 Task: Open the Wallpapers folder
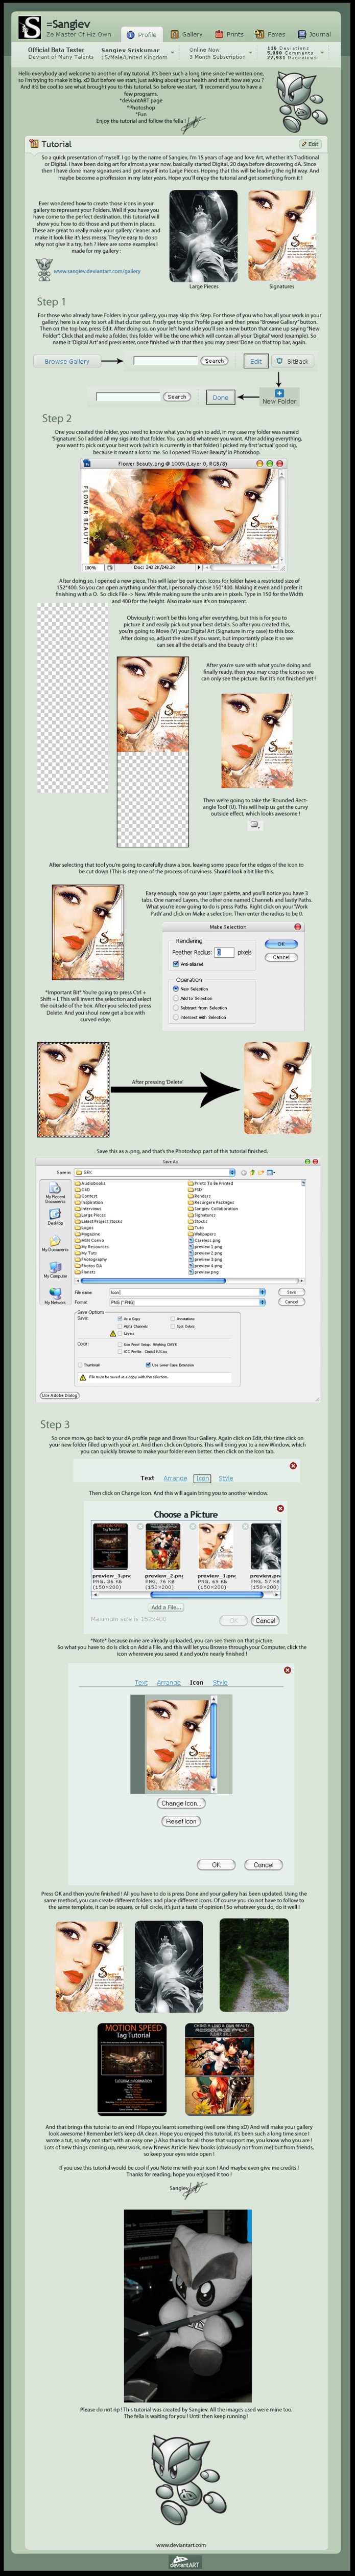pos(201,1234)
